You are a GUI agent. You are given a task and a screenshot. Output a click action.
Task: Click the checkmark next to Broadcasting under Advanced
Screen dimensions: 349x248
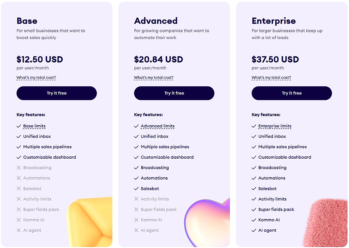coord(136,168)
